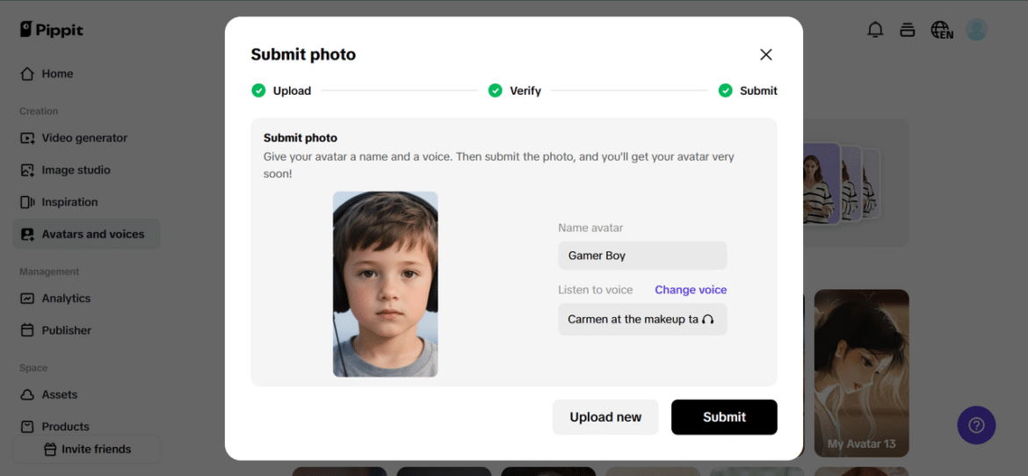Screen dimensions: 1028x476
Task: Select the uploaded boy photo preview
Action: click(x=385, y=284)
